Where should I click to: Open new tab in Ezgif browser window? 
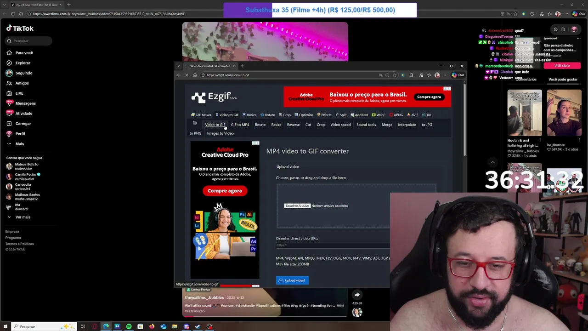tap(243, 66)
